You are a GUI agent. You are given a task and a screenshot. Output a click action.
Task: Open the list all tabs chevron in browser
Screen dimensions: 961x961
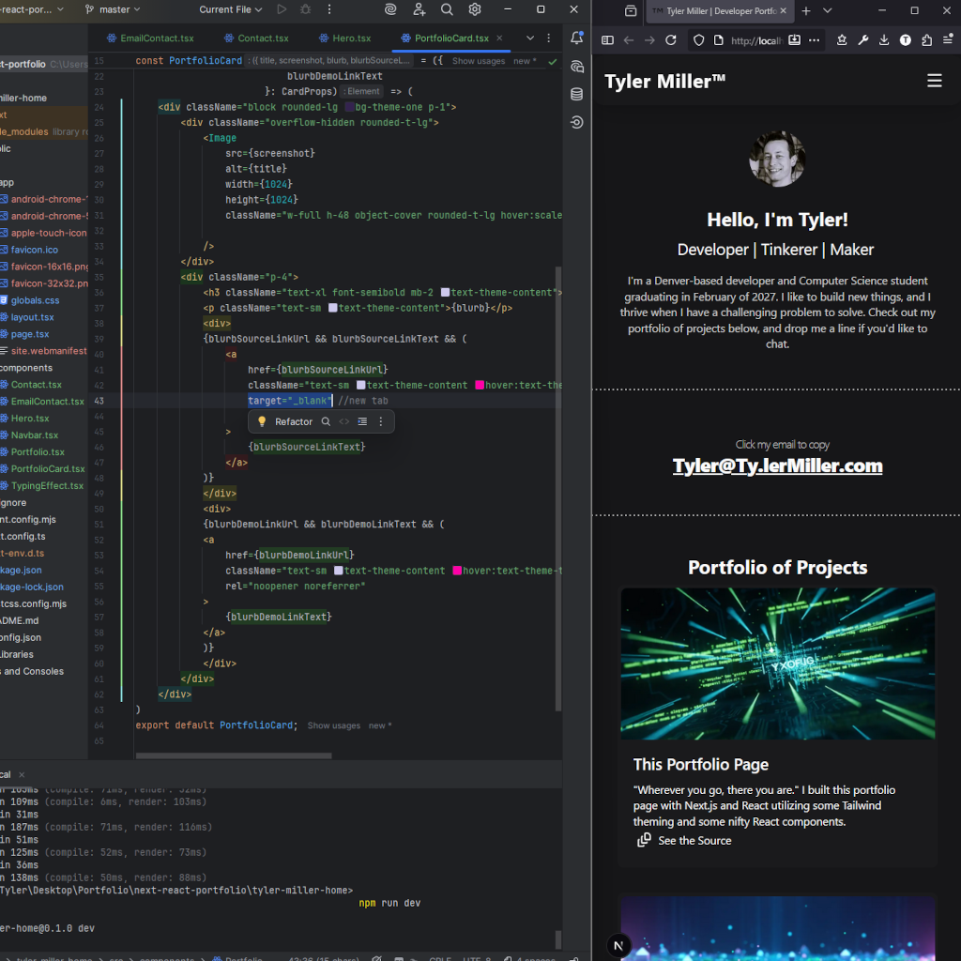point(828,11)
